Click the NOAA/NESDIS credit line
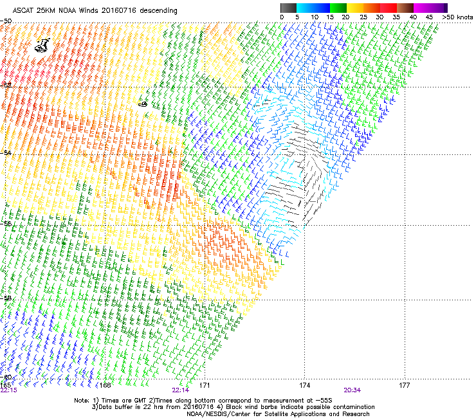Image resolution: width=476 pixels, height=418 pixels. (278, 413)
